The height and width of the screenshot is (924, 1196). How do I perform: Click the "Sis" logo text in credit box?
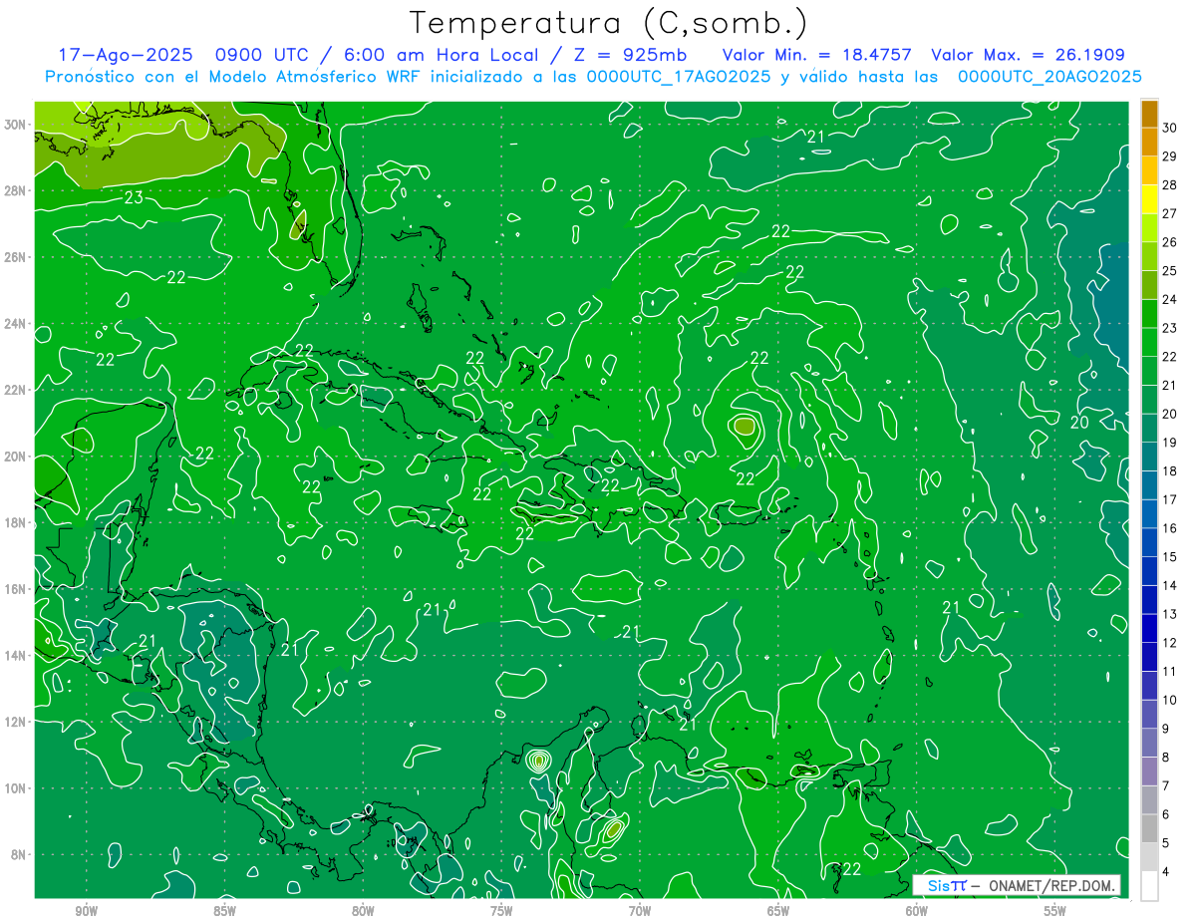938,885
